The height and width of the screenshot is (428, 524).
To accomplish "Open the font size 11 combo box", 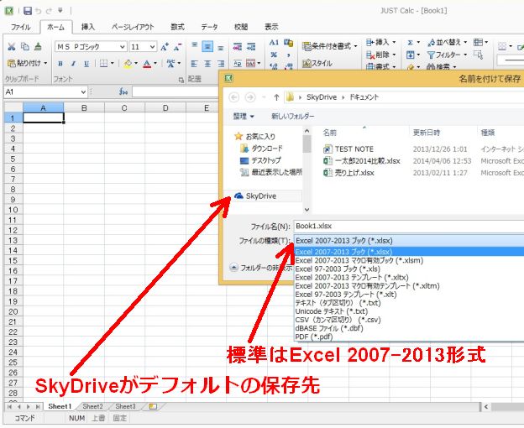I will click(143, 47).
